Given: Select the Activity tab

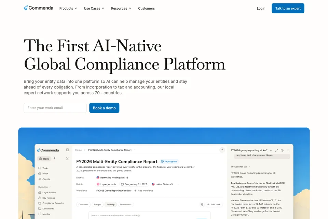Looking at the screenshot, I should (110, 205).
